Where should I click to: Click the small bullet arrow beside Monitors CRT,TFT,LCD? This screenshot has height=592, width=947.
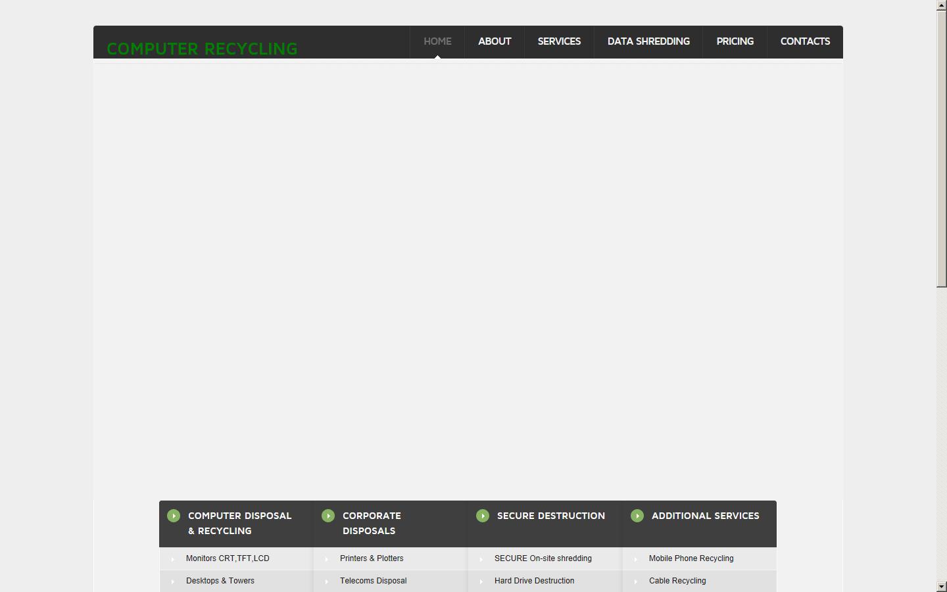(x=173, y=559)
